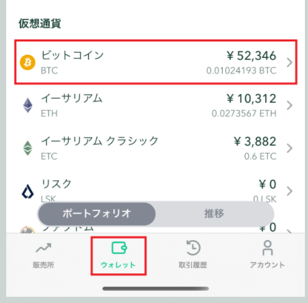
Task: Expand Bitcoin row with right chevron
Action: (x=289, y=62)
